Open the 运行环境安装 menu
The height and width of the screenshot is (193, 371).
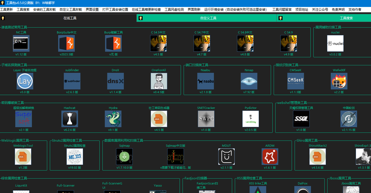(236, 9)
